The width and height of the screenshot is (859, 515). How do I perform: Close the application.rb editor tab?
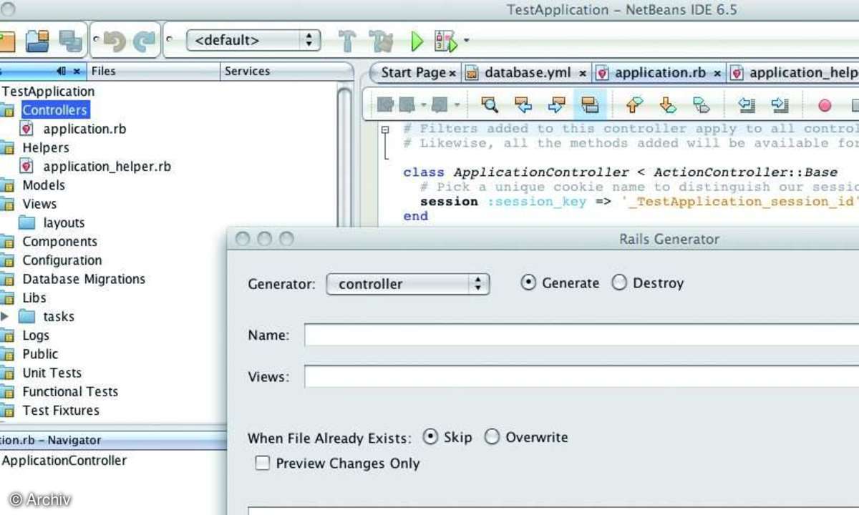tap(717, 73)
